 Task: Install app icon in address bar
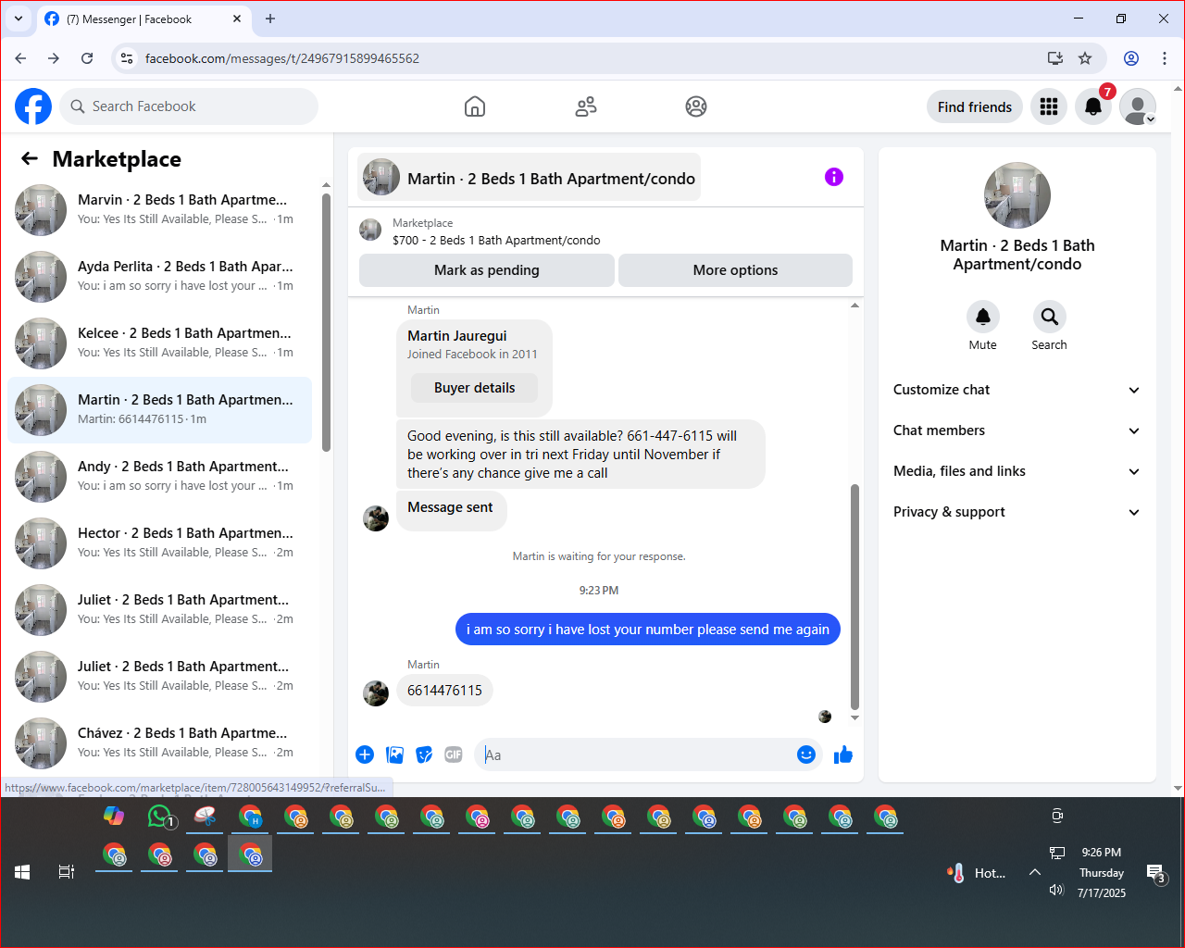pos(1055,58)
